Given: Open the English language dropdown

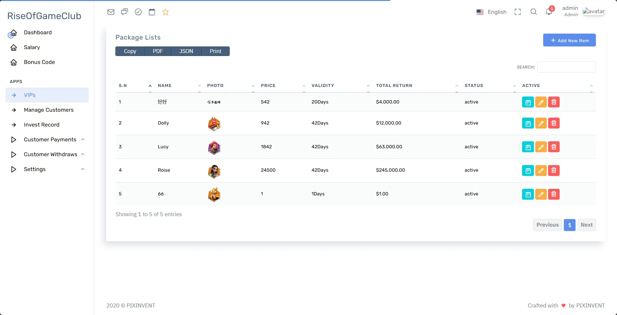Looking at the screenshot, I should point(491,12).
